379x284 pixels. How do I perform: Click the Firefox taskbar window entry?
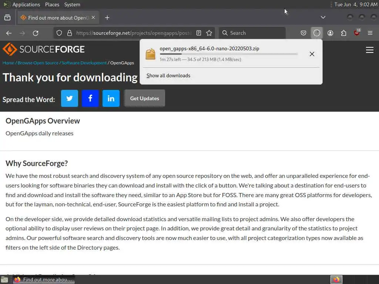[44, 280]
